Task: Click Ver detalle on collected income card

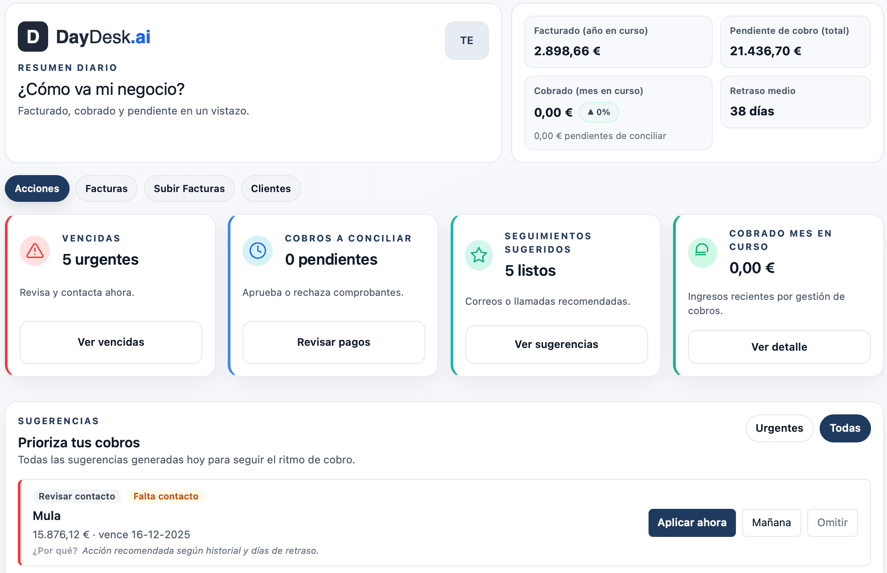Action: tap(779, 347)
